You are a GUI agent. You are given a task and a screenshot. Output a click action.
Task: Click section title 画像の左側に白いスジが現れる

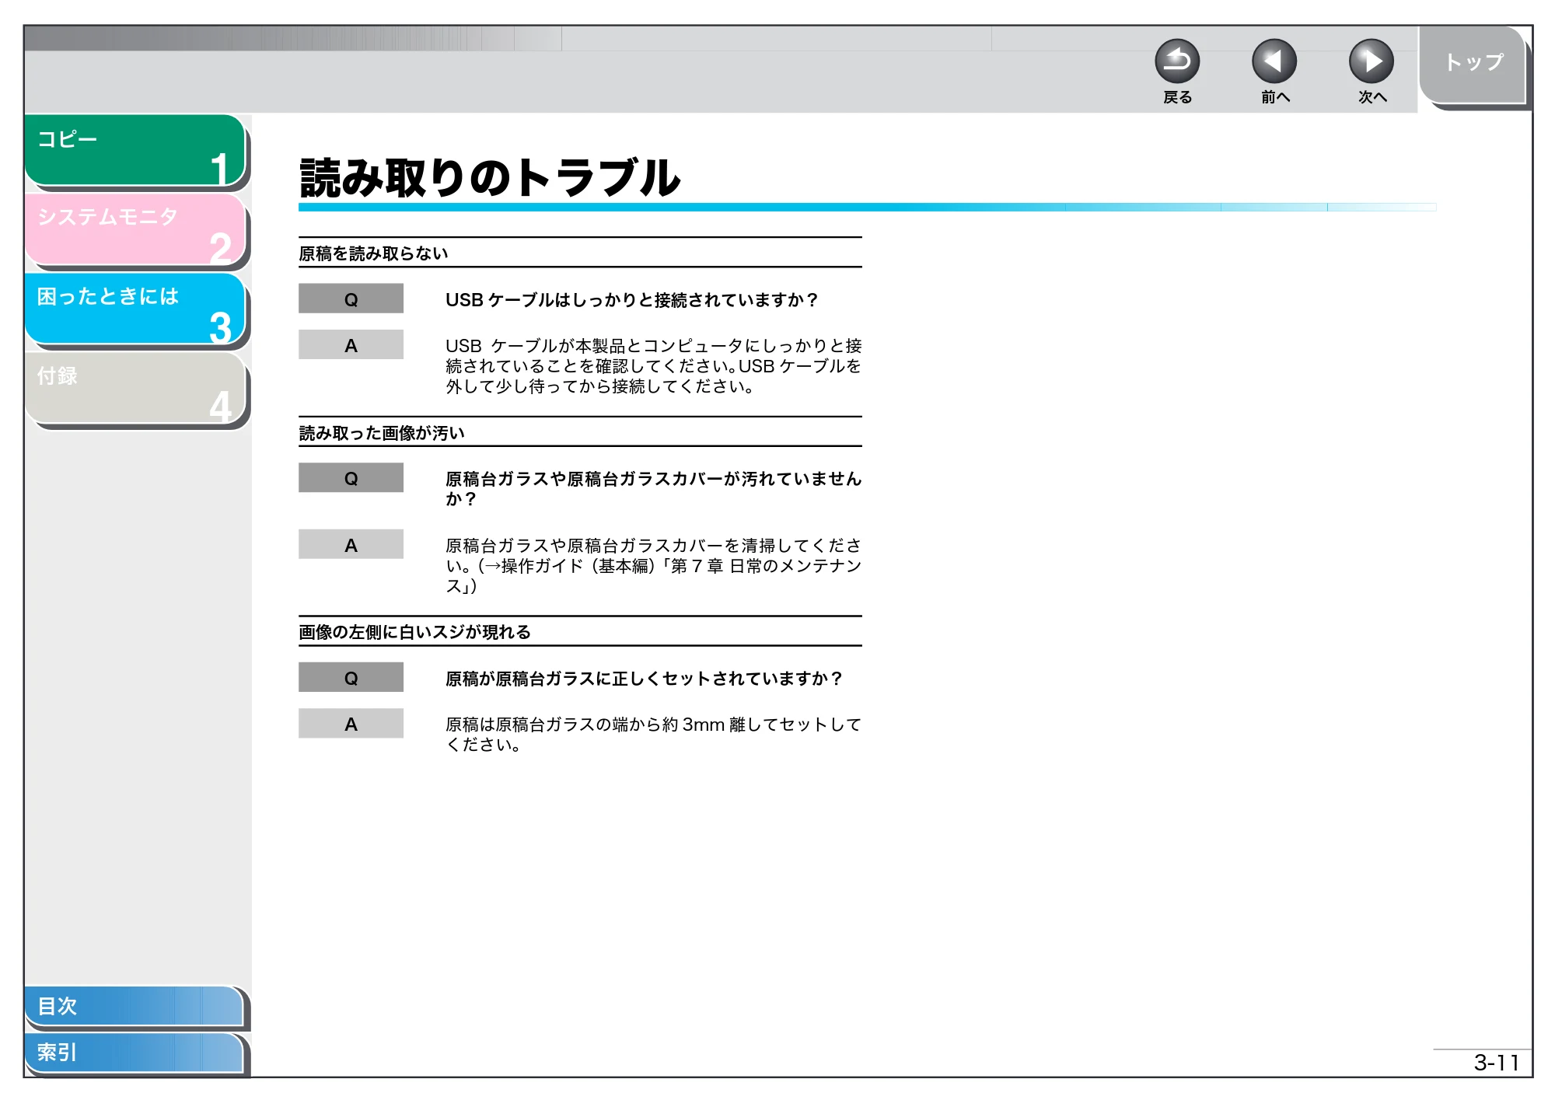pyautogui.click(x=414, y=632)
